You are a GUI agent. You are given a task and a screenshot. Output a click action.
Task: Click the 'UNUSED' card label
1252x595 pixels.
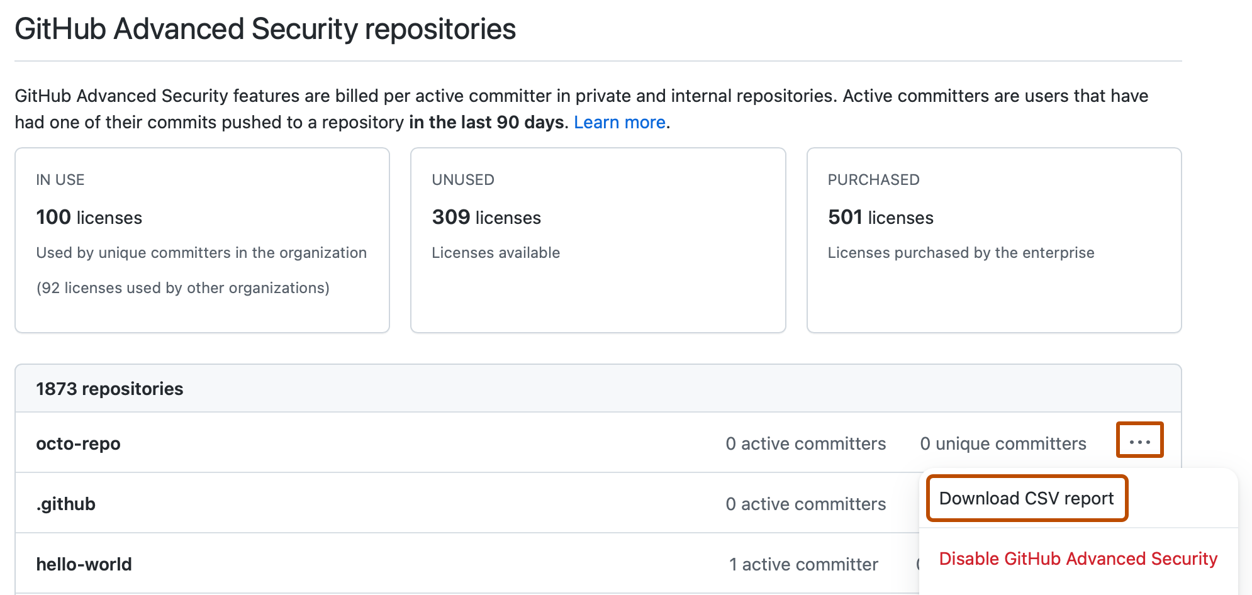463,180
